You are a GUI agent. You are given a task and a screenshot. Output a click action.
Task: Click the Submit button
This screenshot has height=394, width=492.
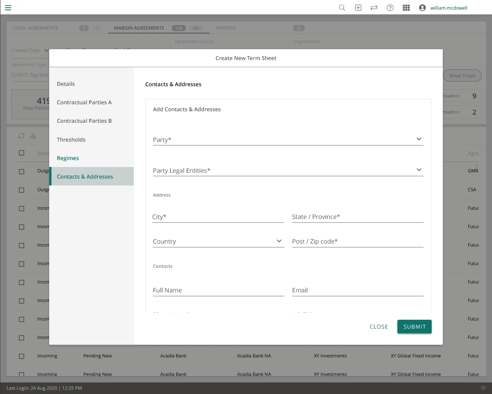tap(414, 327)
